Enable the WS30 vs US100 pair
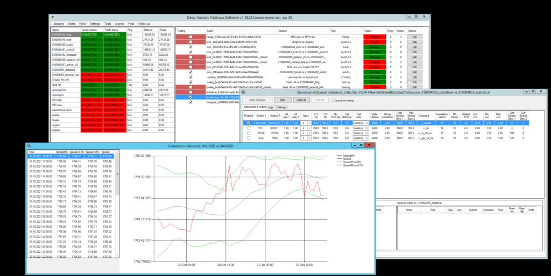This screenshot has width=551, height=276. (x=249, y=133)
